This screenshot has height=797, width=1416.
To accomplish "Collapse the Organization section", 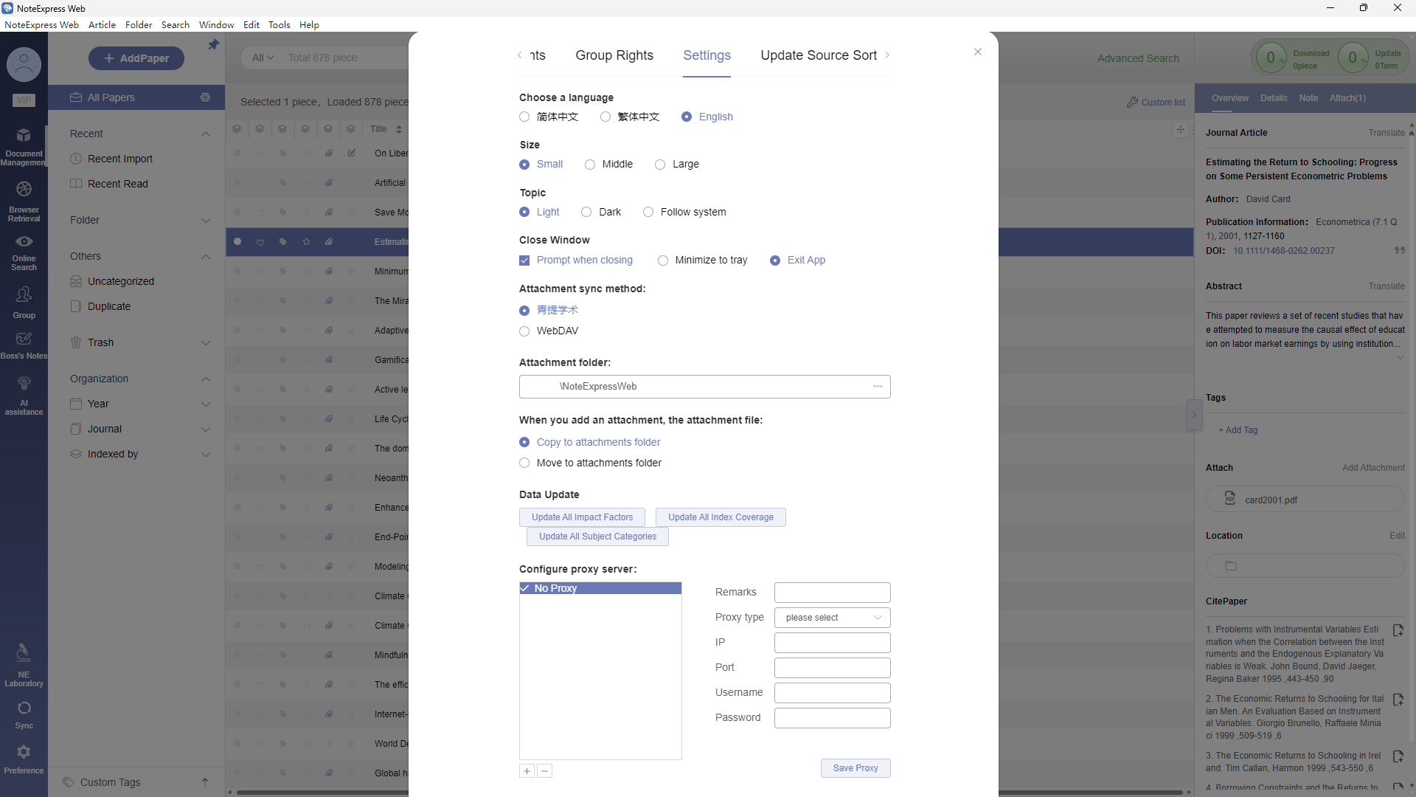I will pos(206,379).
